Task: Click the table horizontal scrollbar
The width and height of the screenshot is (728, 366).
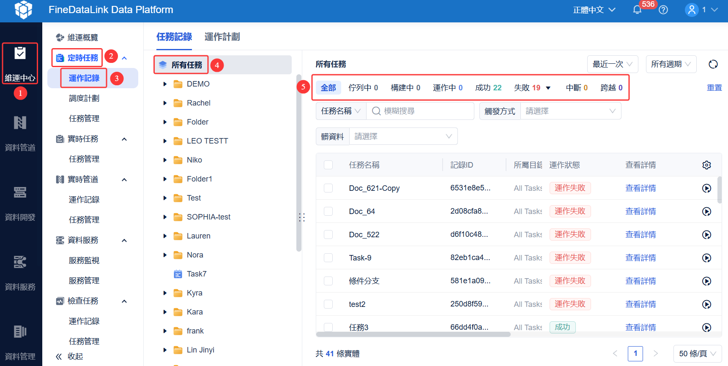Action: click(x=413, y=334)
